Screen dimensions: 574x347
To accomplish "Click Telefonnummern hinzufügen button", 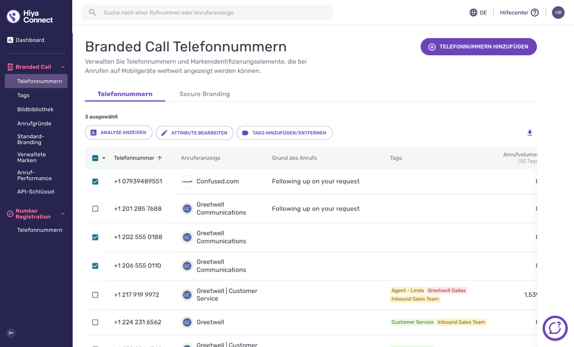I will [479, 47].
